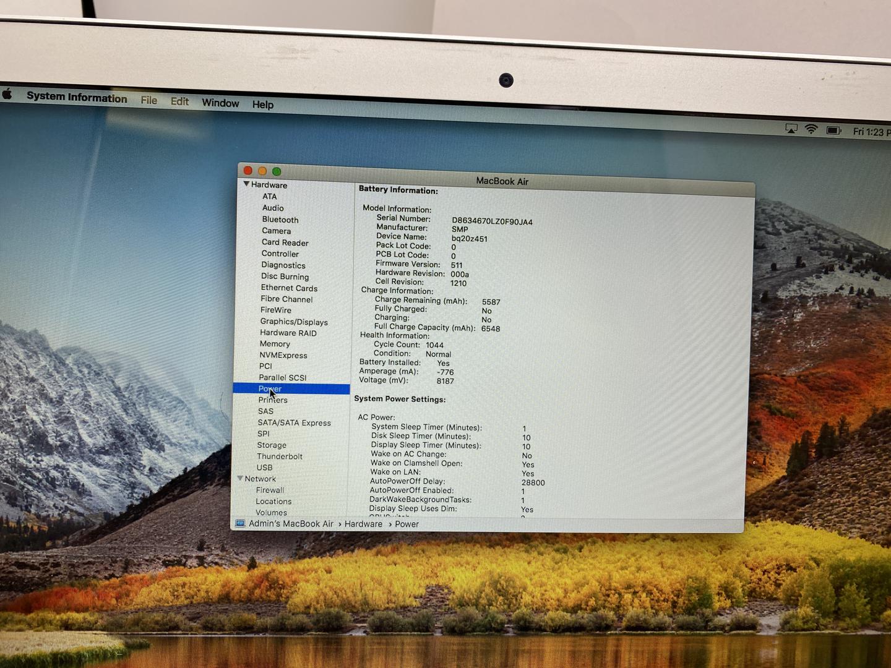Screen dimensions: 891x668
Task: Click Hardware in the path bar
Action: (x=363, y=524)
